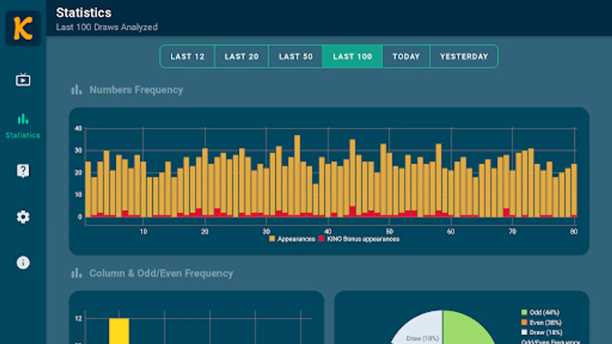This screenshot has height=344, width=612.
Task: Toggle the KINO Bonus appearances legend item
Action: tap(359, 239)
